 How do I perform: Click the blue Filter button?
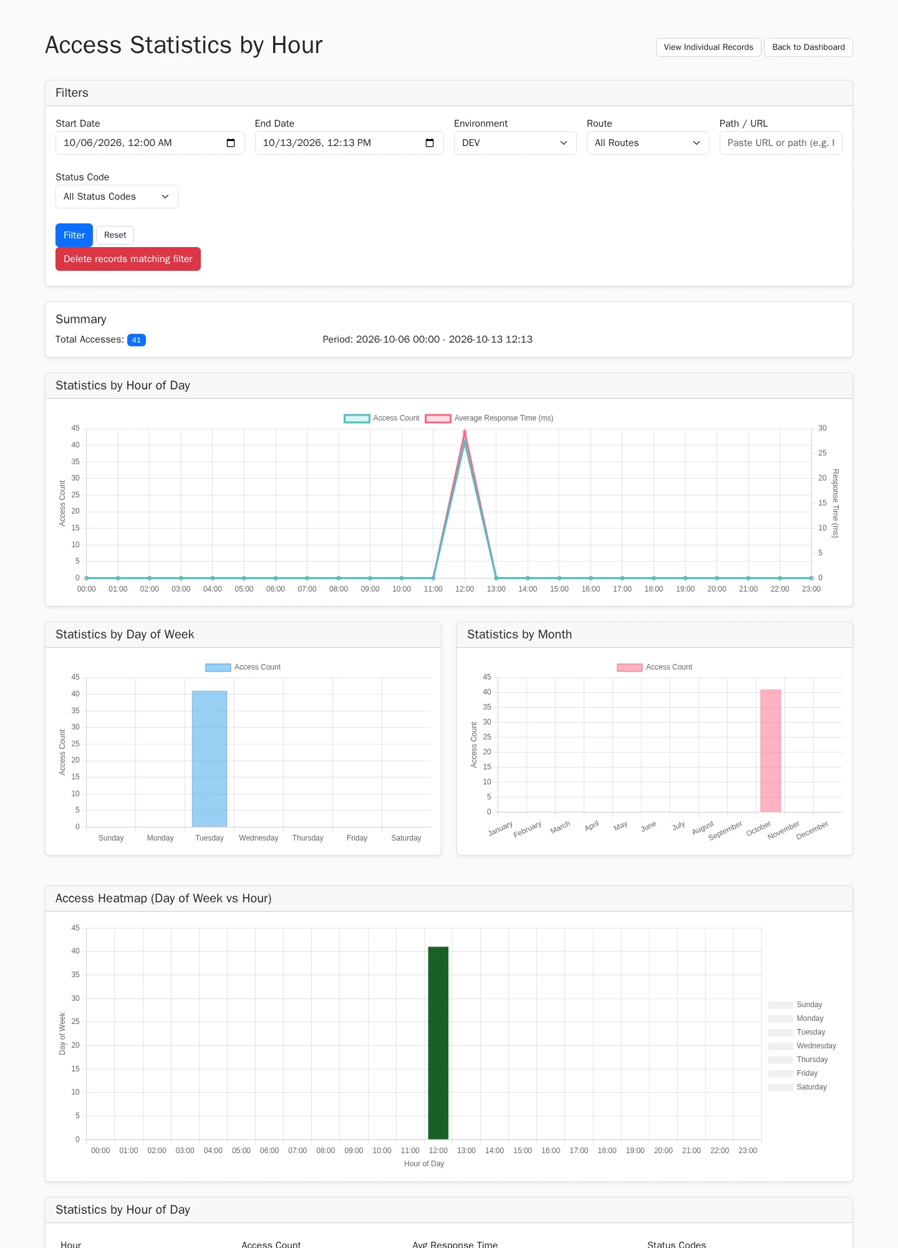coord(74,235)
